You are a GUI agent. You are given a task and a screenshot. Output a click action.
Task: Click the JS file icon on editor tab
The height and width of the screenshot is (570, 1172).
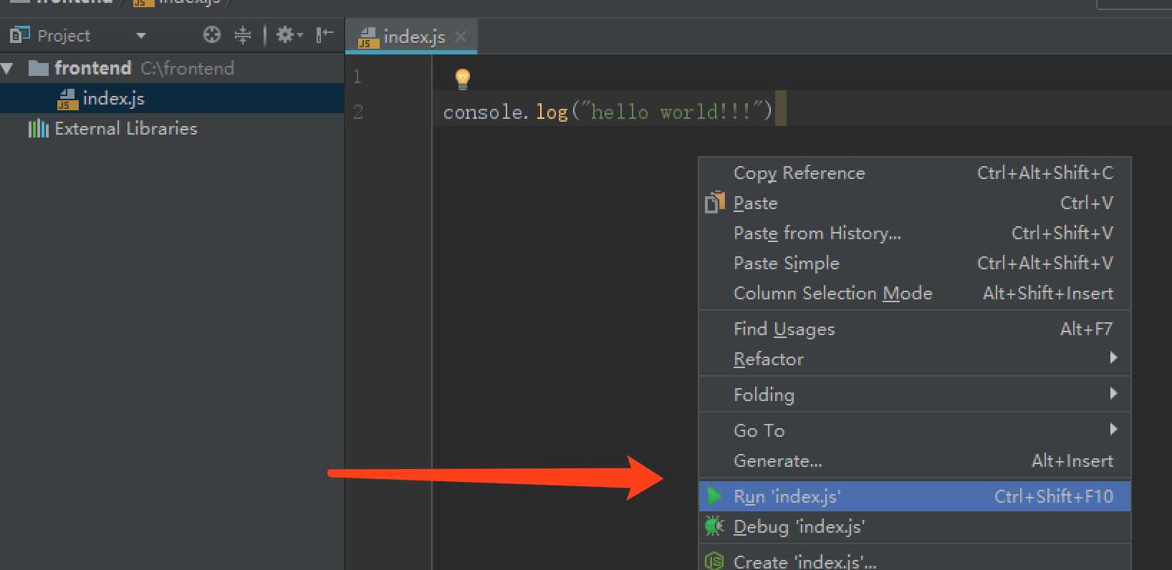[368, 38]
